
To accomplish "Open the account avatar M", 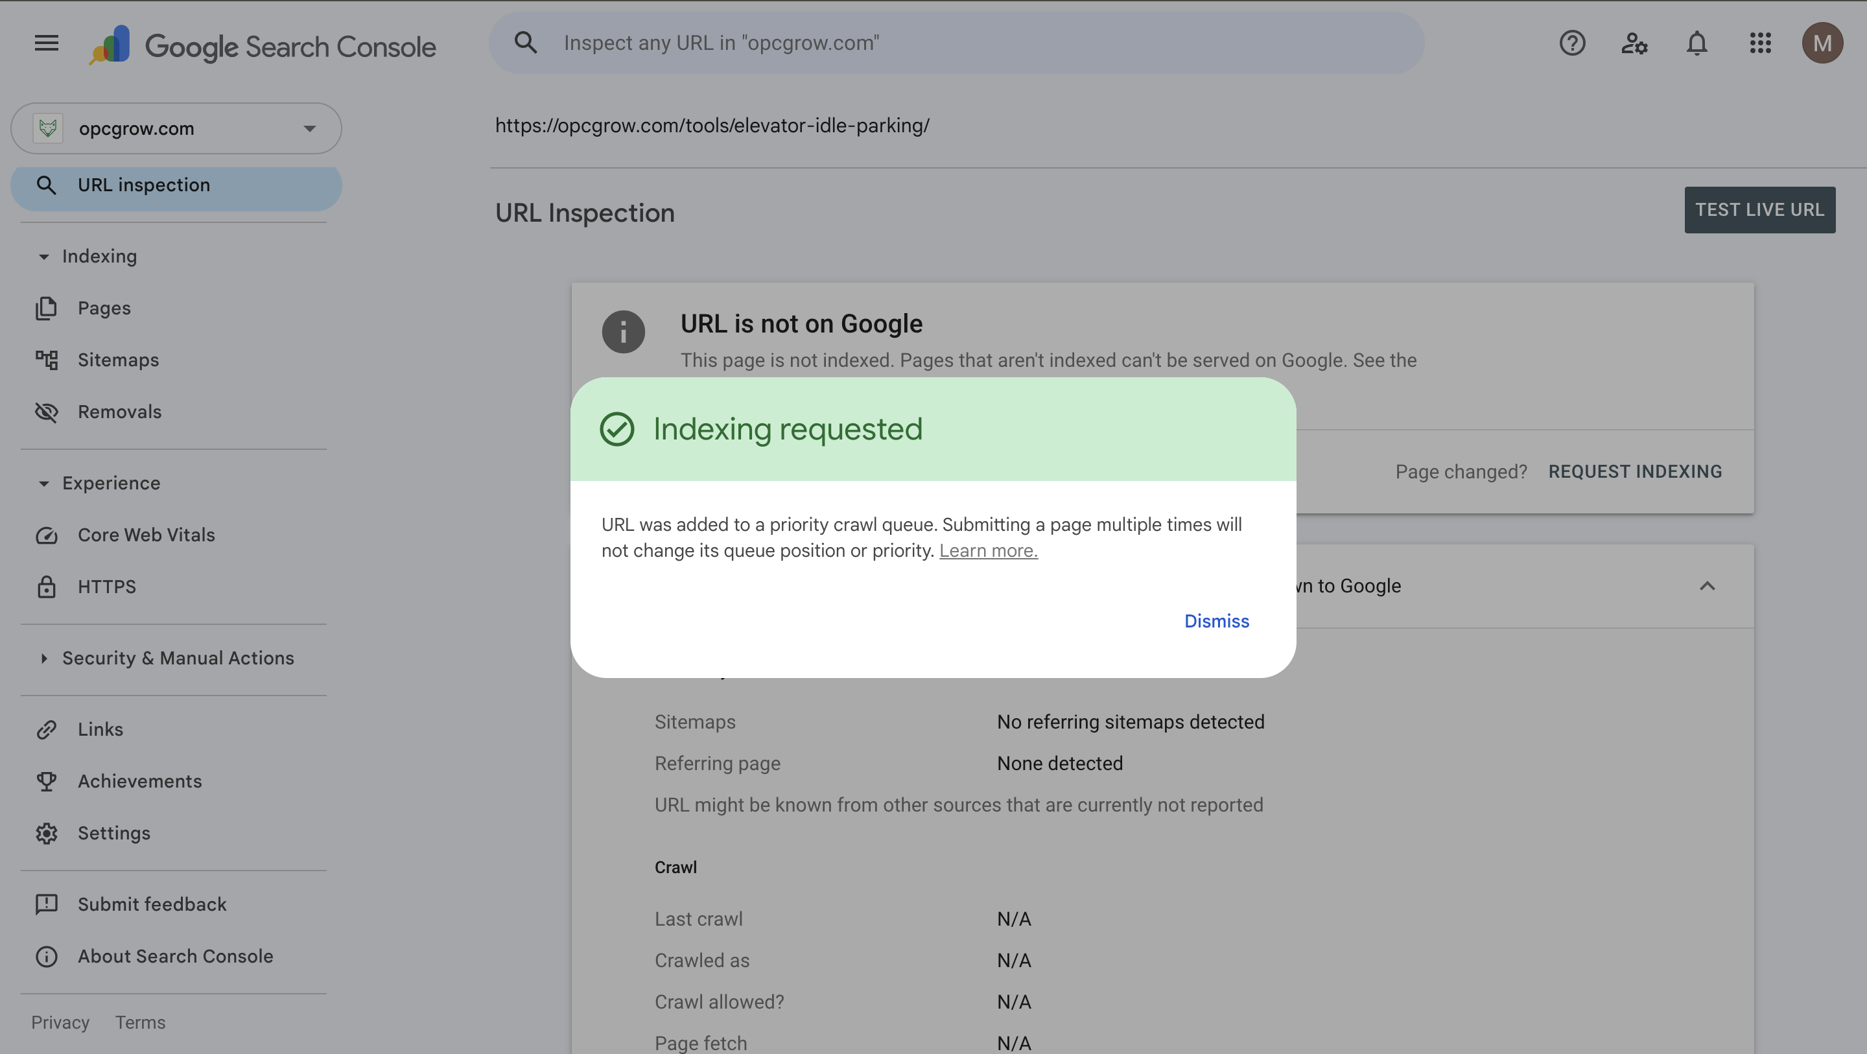I will tap(1822, 43).
